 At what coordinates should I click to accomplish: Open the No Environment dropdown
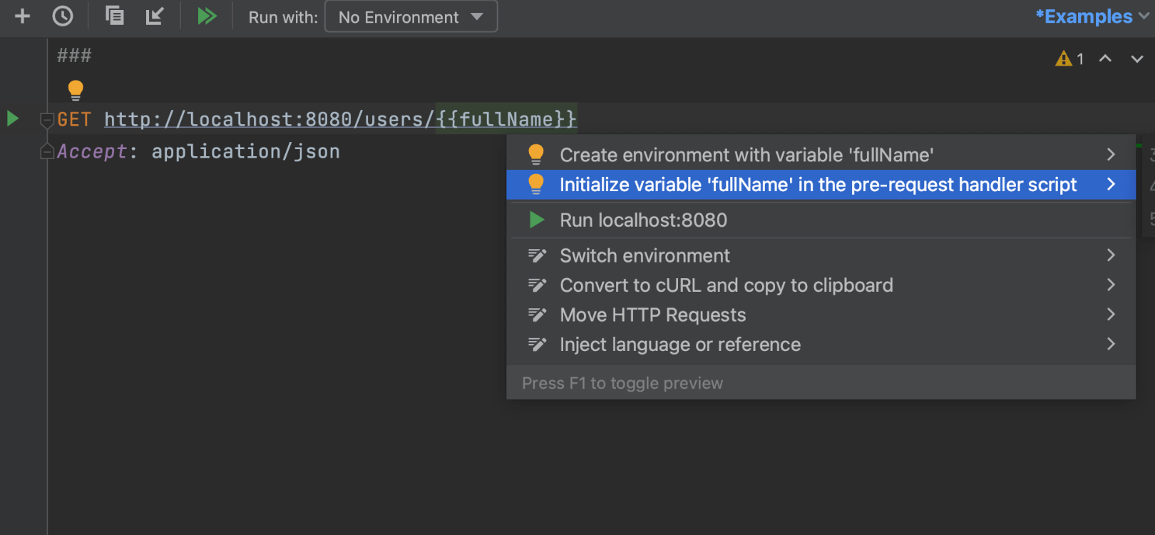(411, 17)
